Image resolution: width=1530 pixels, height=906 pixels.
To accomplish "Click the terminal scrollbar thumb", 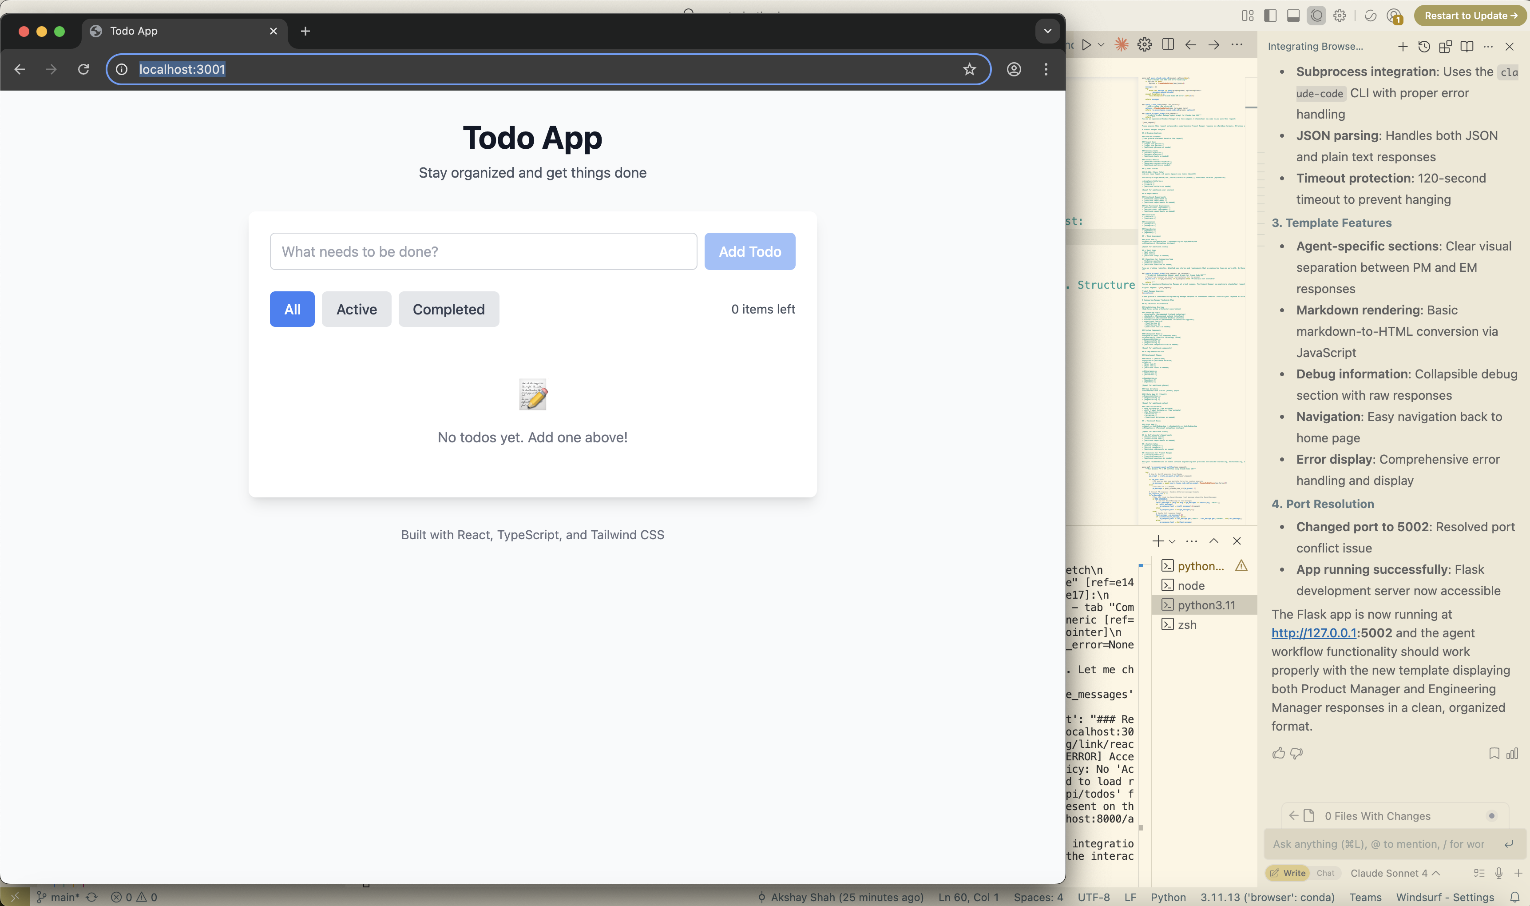I will click(x=1141, y=828).
